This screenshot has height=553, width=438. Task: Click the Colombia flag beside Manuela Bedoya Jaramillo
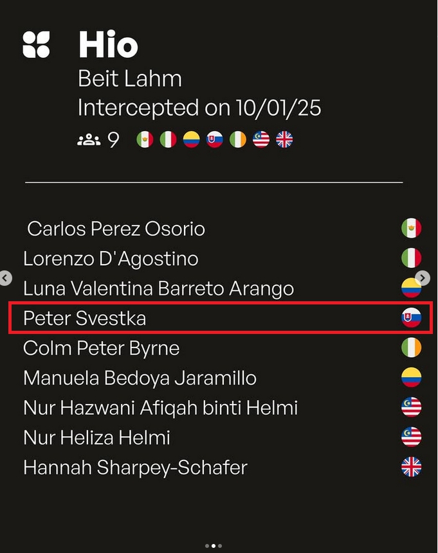click(411, 378)
